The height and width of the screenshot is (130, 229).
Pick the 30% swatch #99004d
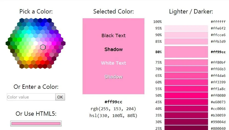click(186, 122)
